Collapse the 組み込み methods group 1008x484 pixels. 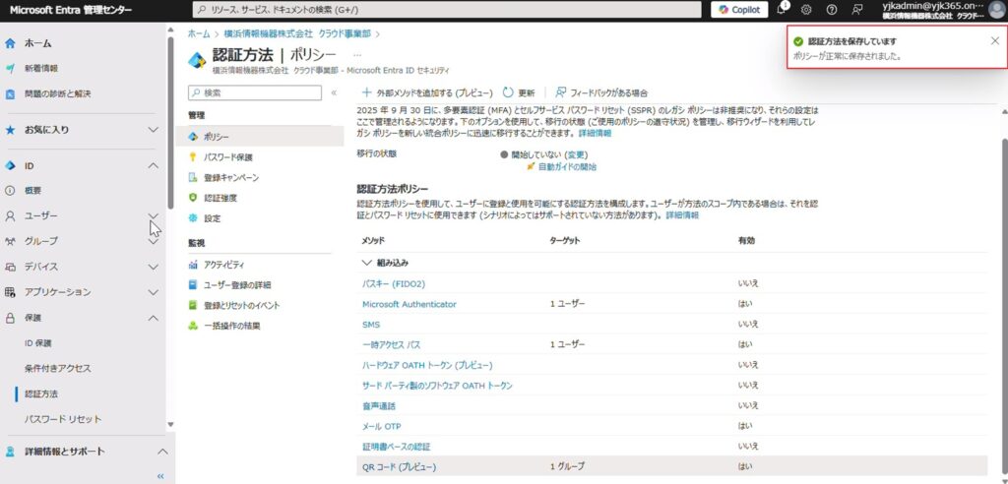coord(367,263)
